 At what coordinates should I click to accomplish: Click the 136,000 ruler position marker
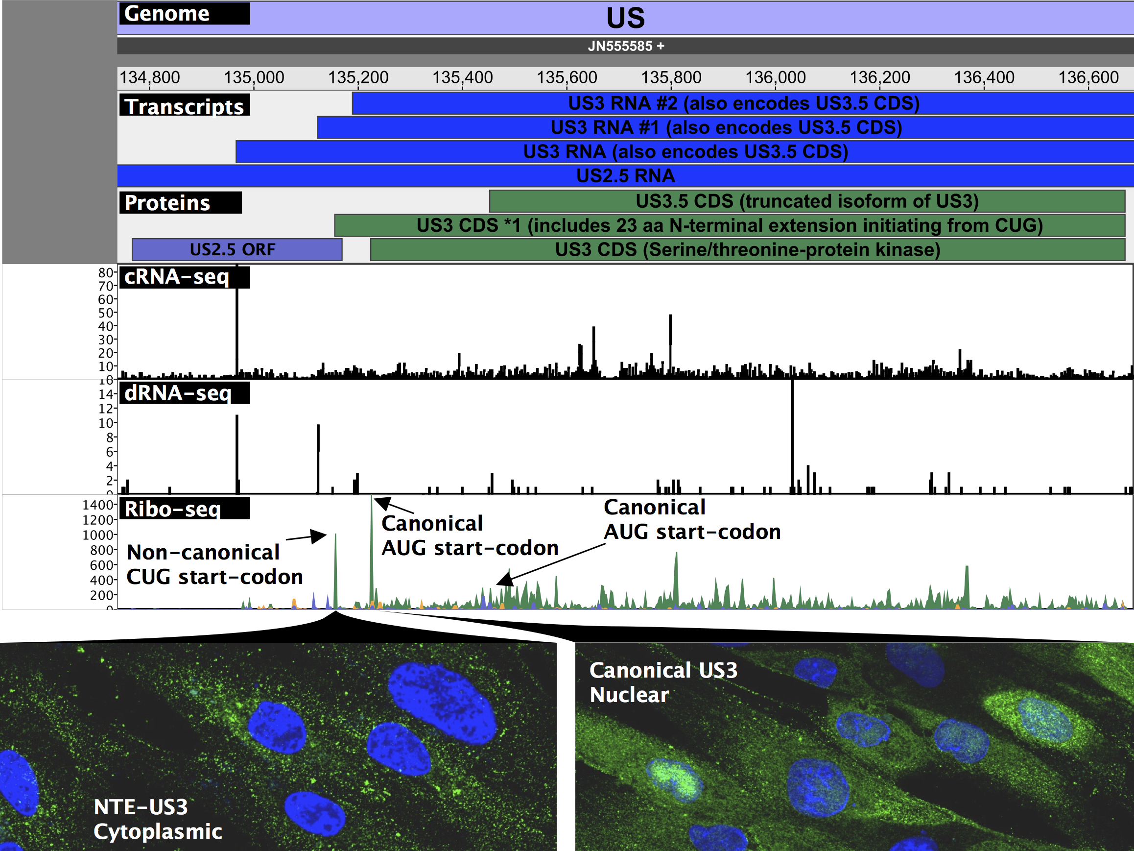775,78
